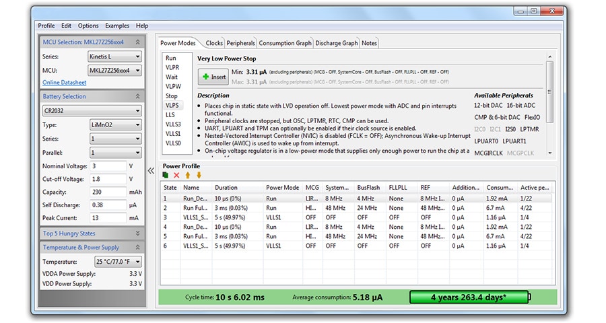Move selected state up with up arrow

click(188, 175)
